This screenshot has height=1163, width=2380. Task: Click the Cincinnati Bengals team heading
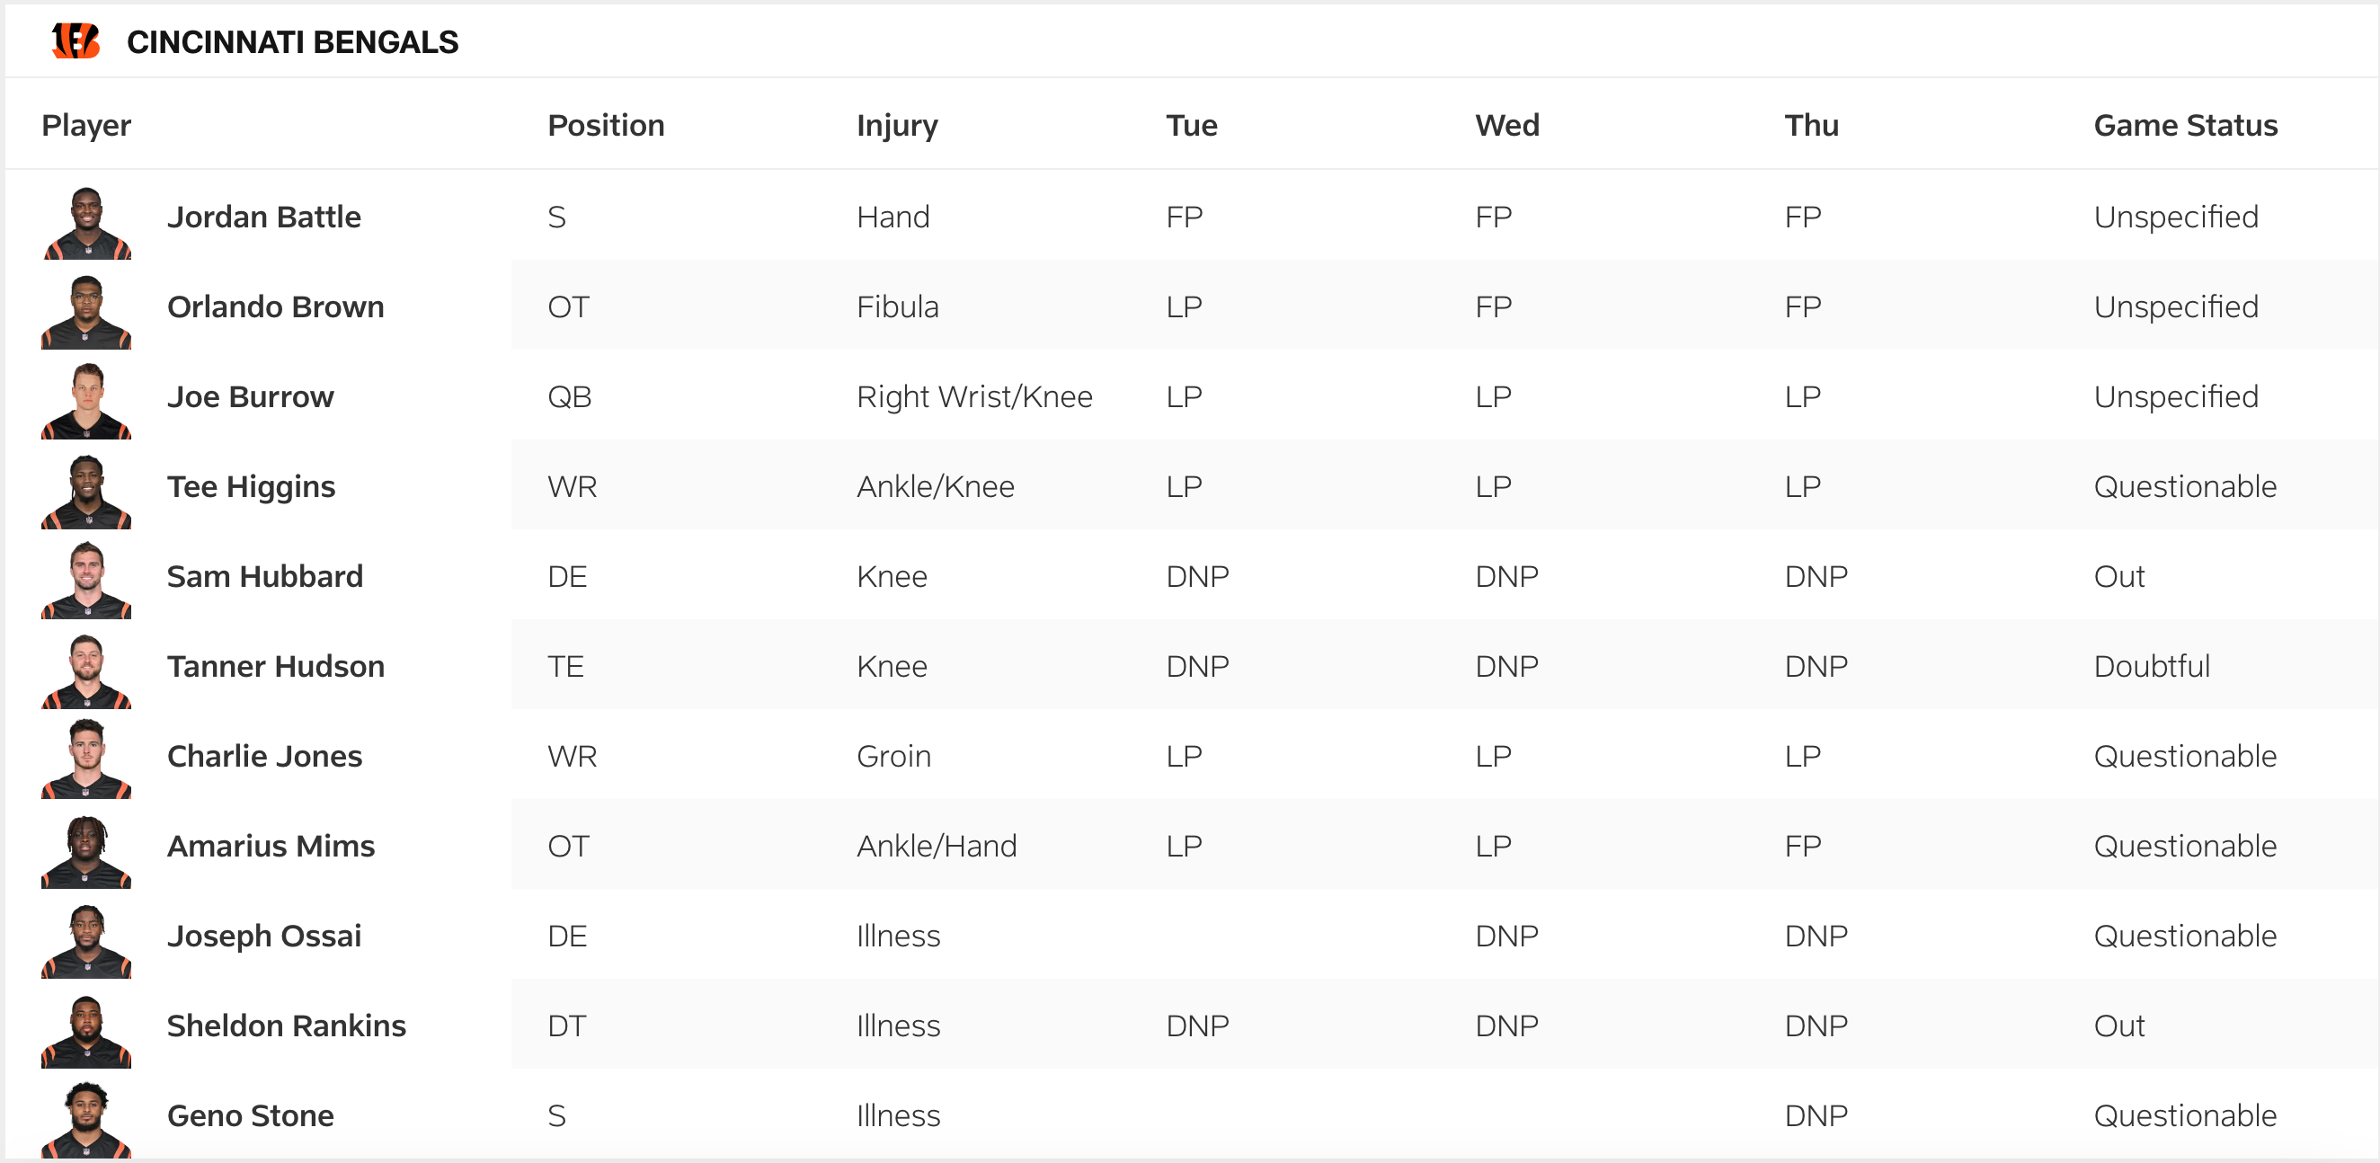pos(292,42)
